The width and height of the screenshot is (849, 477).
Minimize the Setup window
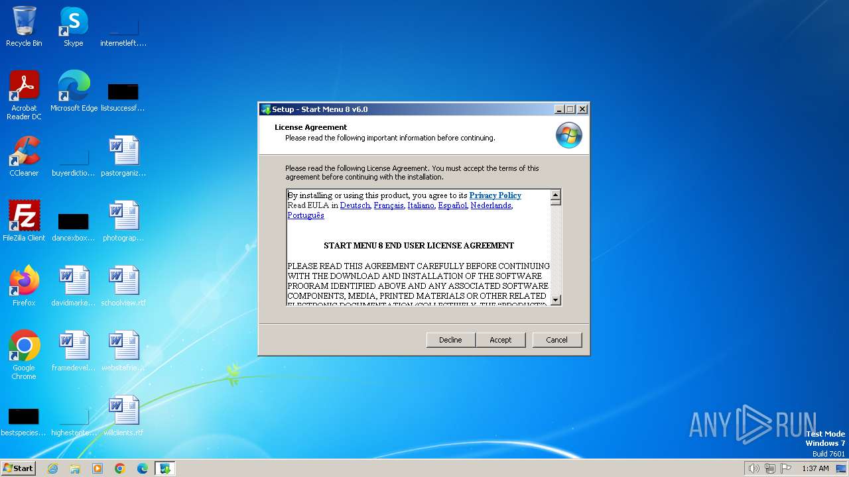pyautogui.click(x=559, y=109)
